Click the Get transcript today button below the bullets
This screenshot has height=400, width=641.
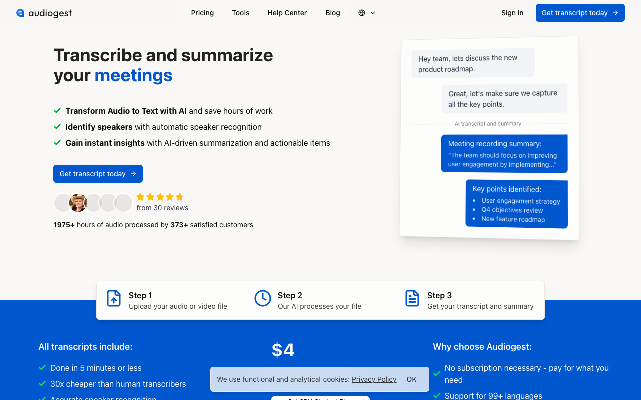[98, 174]
